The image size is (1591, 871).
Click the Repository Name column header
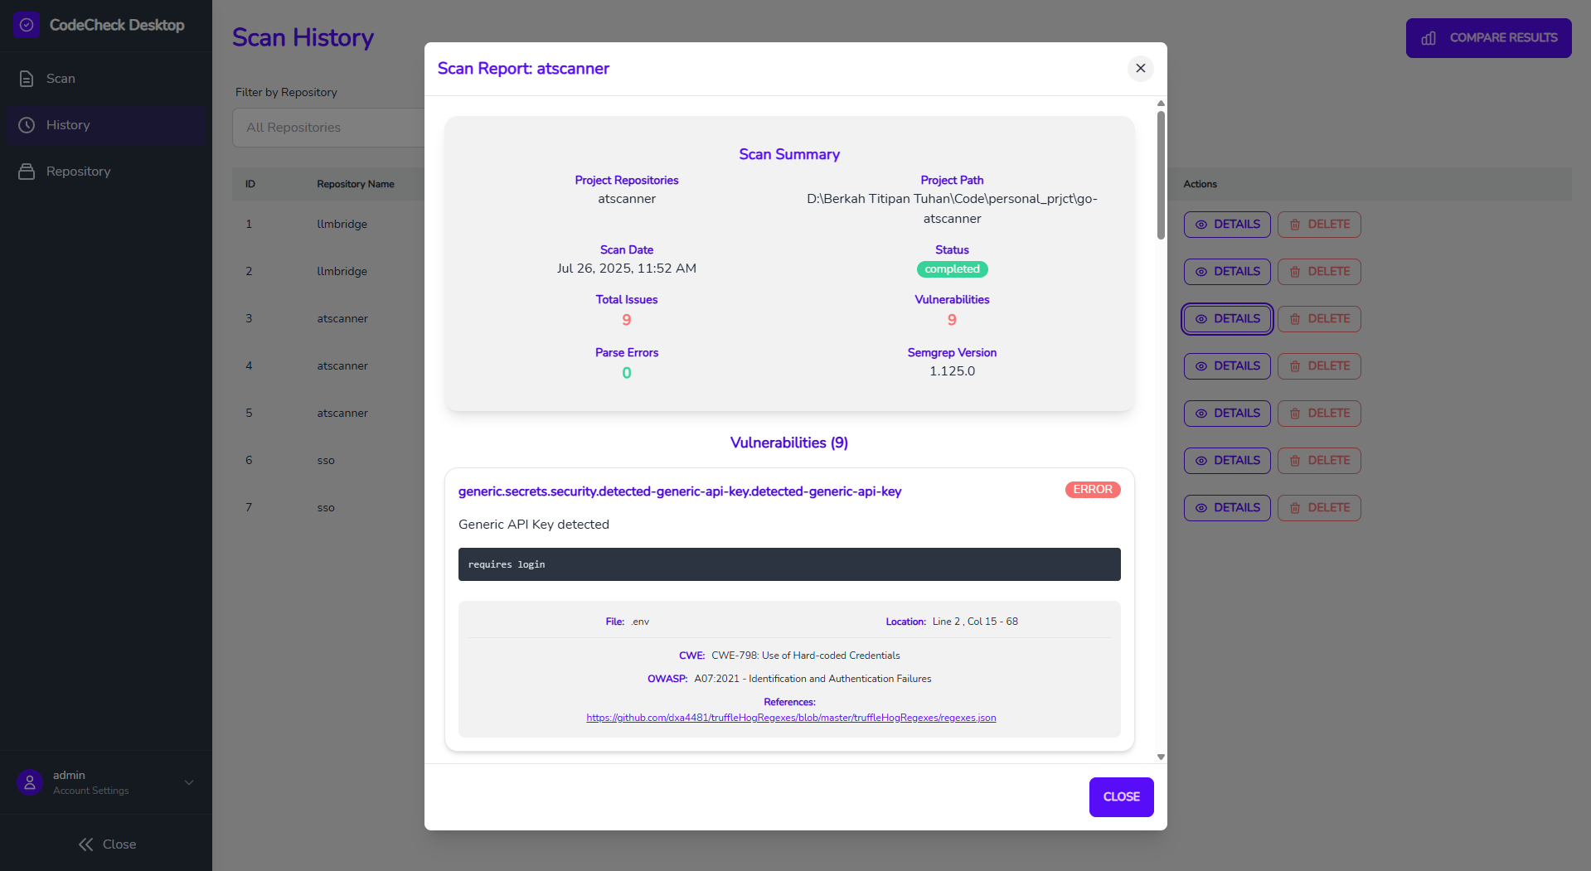click(356, 184)
